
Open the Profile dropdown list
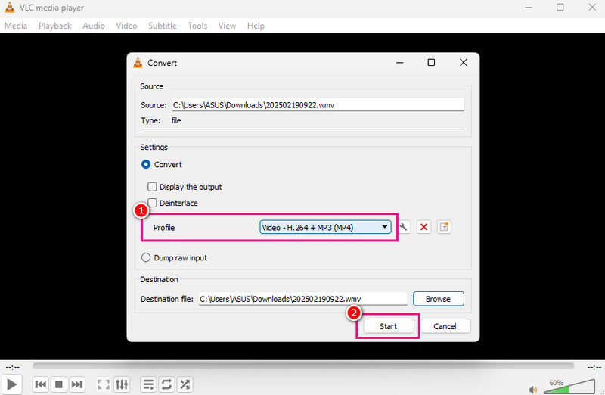(x=325, y=228)
